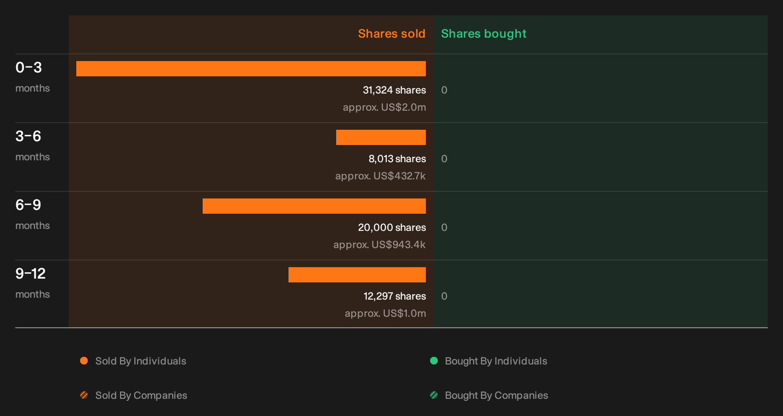Click the striped Bought By Companies legend icon
Screen dimensions: 783x416
(x=434, y=395)
